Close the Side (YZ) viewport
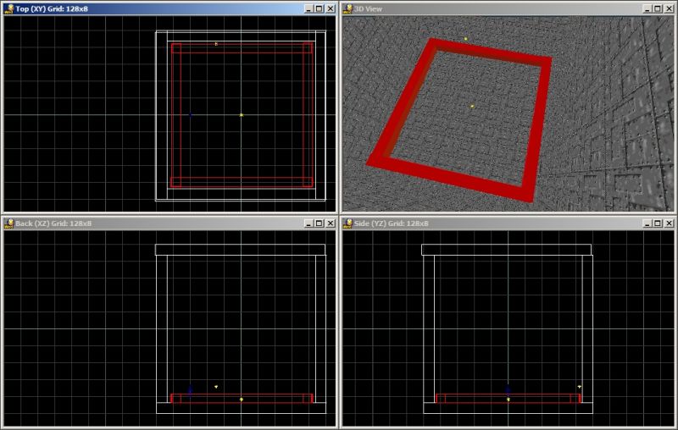 [668, 223]
